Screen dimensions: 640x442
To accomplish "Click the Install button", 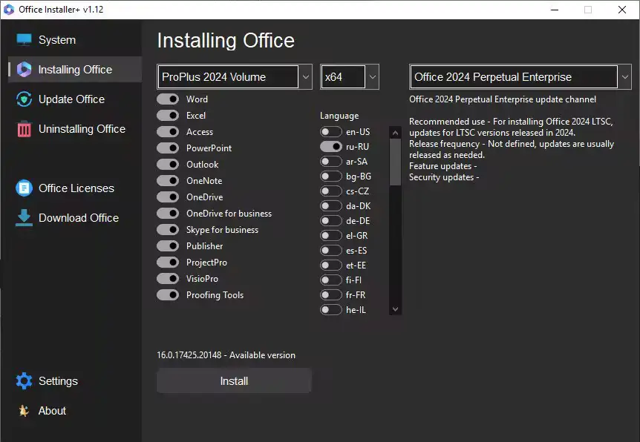I will tap(234, 380).
